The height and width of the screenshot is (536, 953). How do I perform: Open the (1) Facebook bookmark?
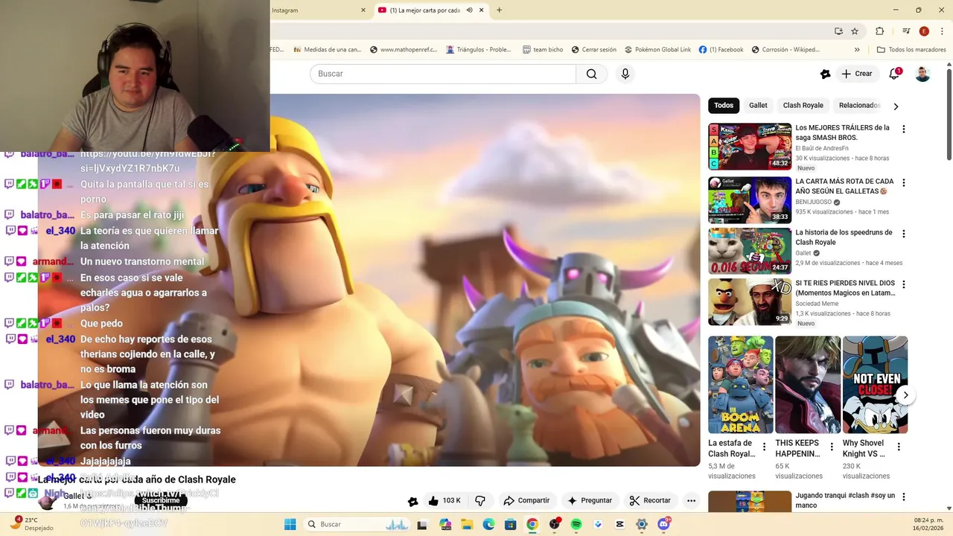coord(721,50)
